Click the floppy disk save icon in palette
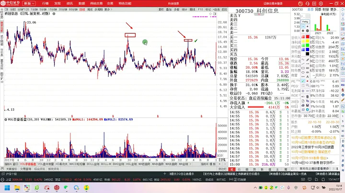Viewport: 345px width, 193px height. pos(307,105)
